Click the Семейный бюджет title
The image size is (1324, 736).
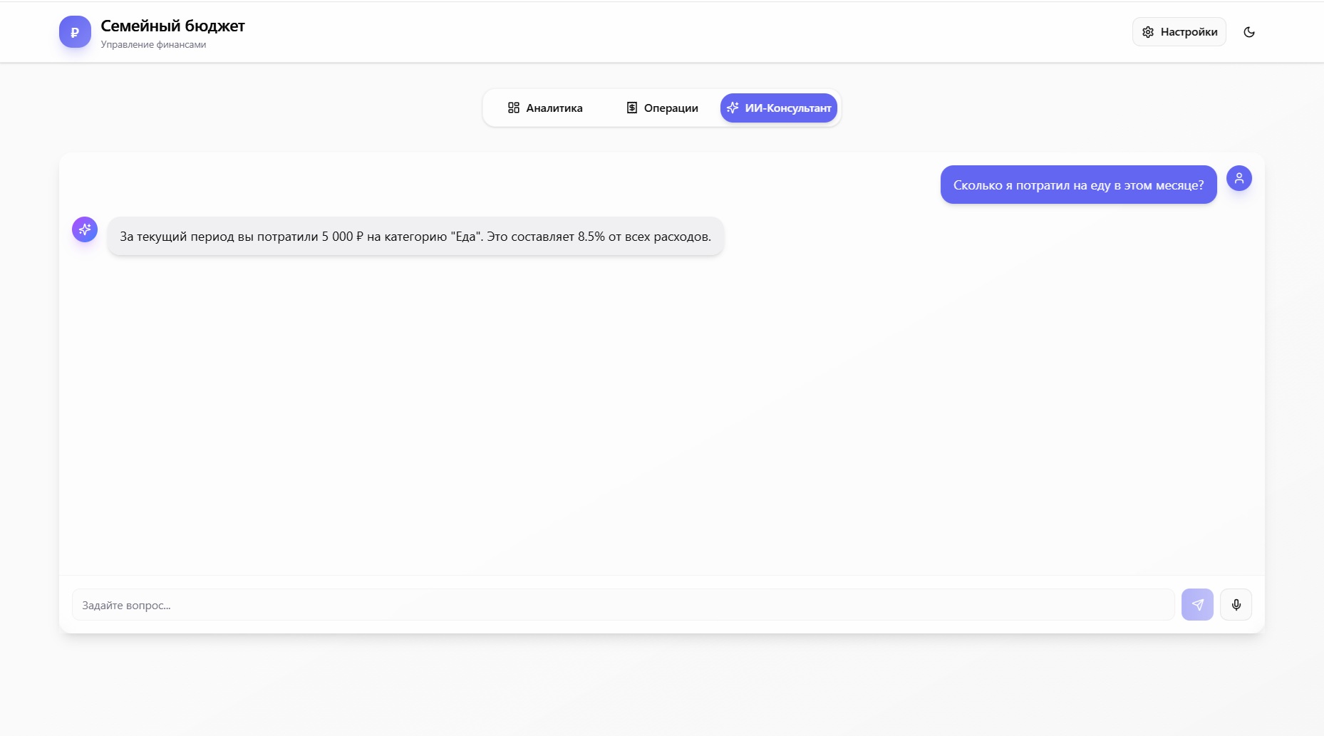pyautogui.click(x=173, y=26)
